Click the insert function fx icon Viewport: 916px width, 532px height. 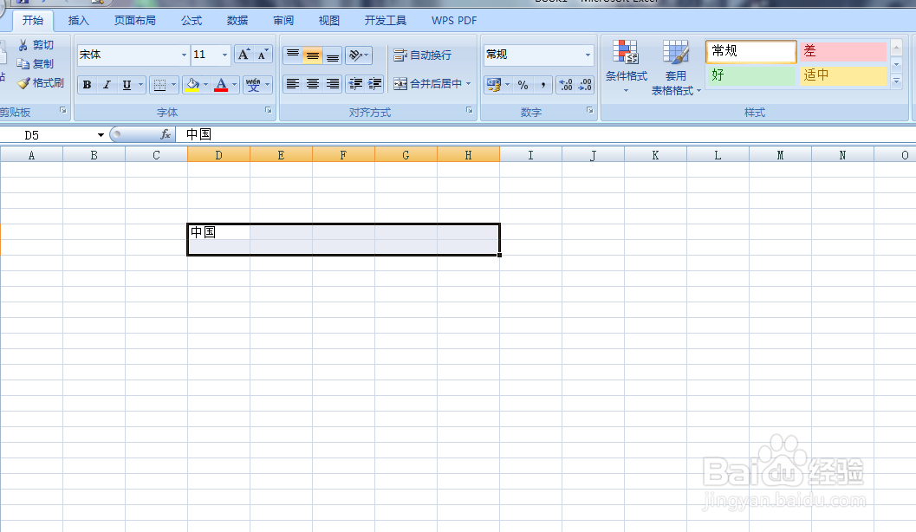[x=166, y=135]
